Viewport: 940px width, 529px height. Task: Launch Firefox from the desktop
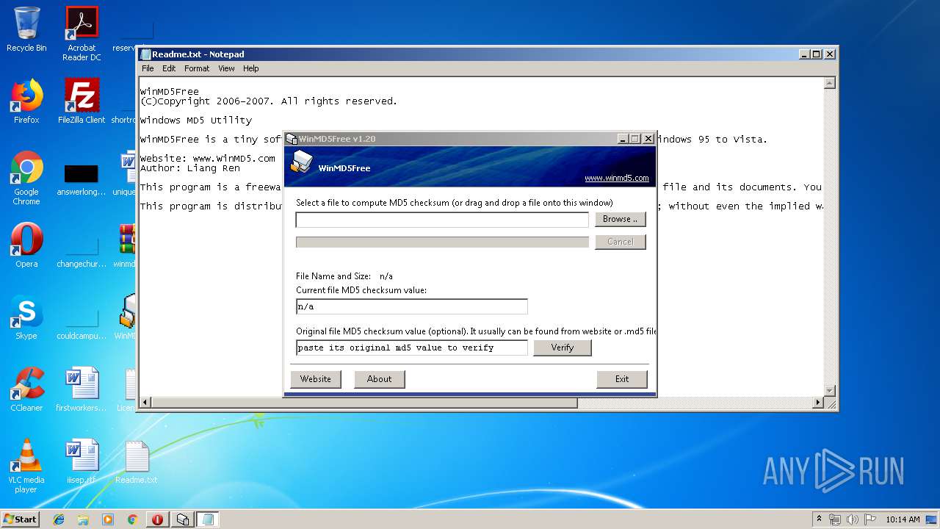(26, 101)
